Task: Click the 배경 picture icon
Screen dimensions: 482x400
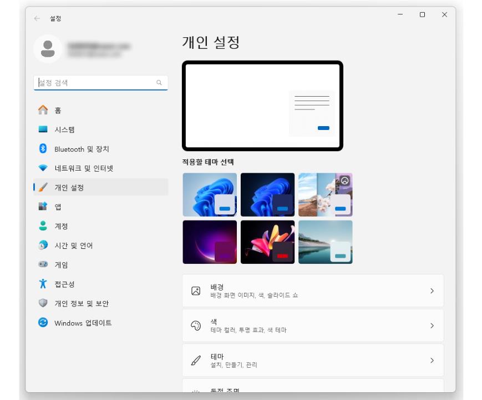Action: point(196,291)
